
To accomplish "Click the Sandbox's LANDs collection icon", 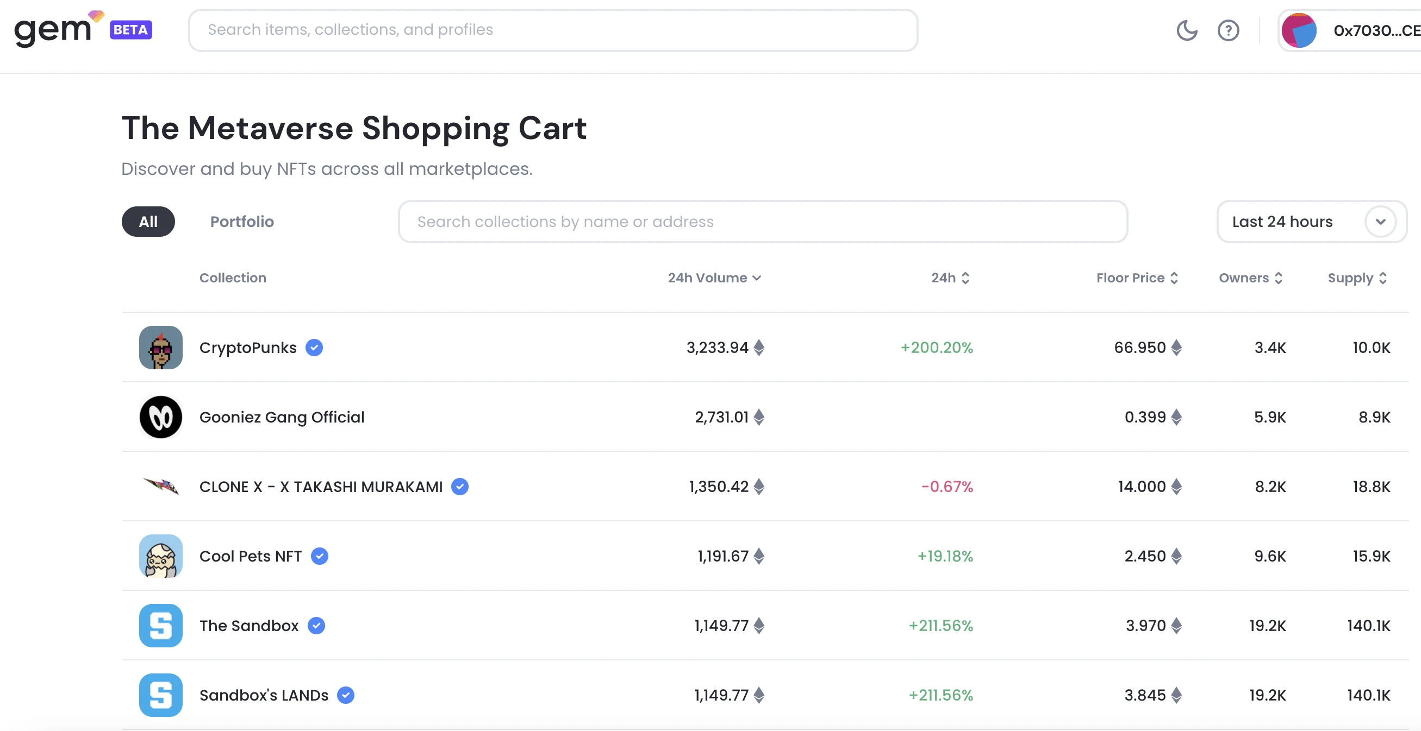I will 160,695.
